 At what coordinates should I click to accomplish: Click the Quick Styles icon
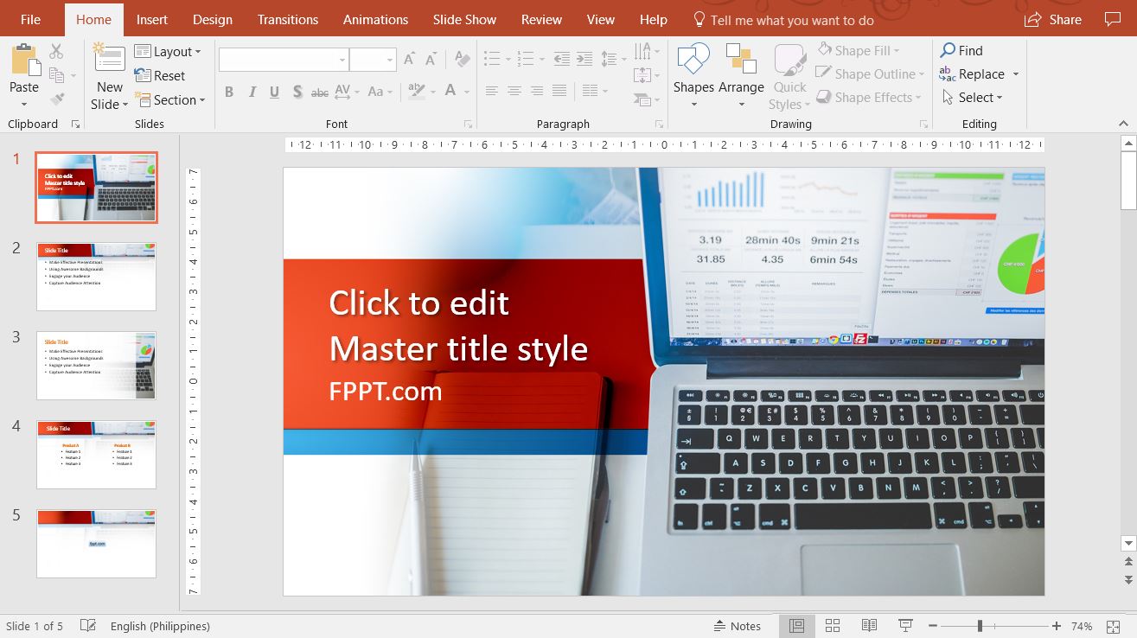coord(789,61)
